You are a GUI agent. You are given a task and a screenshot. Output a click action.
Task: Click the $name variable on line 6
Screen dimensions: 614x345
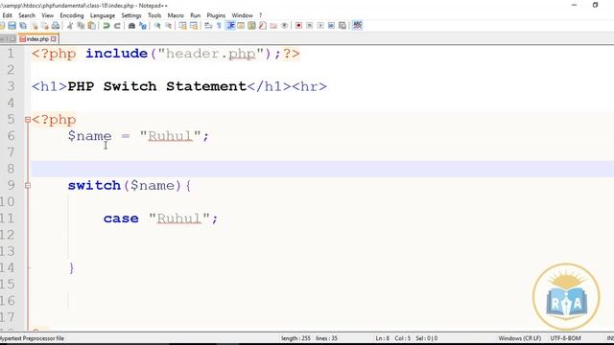89,136
